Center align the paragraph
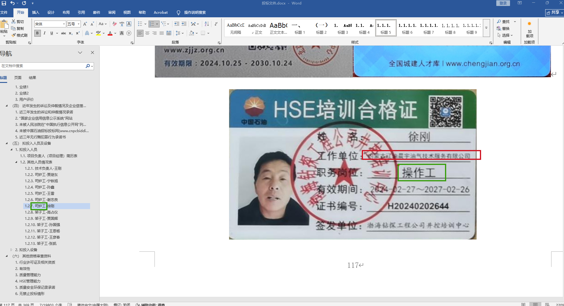 pyautogui.click(x=147, y=33)
